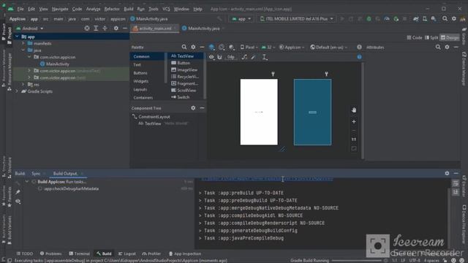This screenshot has width=468, height=263.
Task: Click the guidelines icon in design toolbar
Action: [265, 57]
